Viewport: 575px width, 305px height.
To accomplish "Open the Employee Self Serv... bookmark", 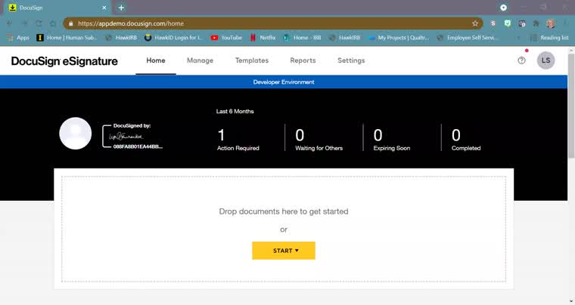I will click(468, 38).
